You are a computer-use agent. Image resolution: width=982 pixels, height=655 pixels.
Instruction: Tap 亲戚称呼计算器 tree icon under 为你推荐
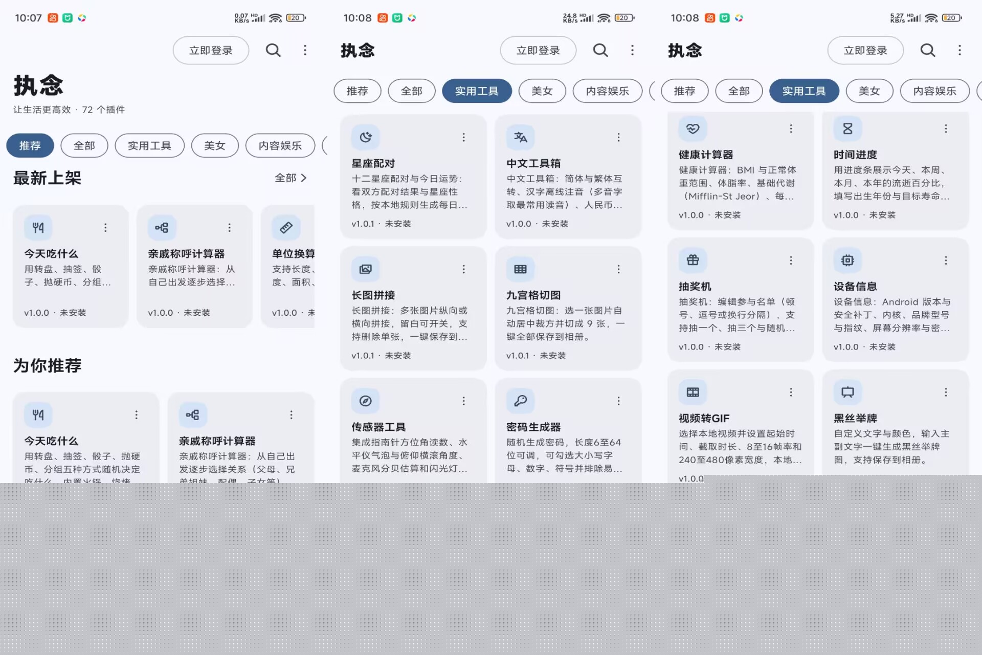(x=193, y=414)
